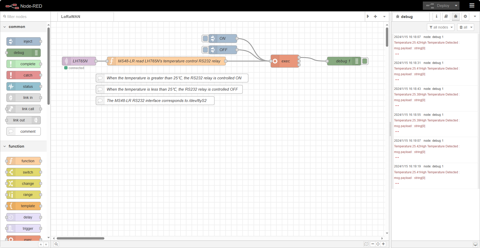Click the canvas vertical scrollbar thumb
The width and height of the screenshot is (480, 248).
coord(387,37)
